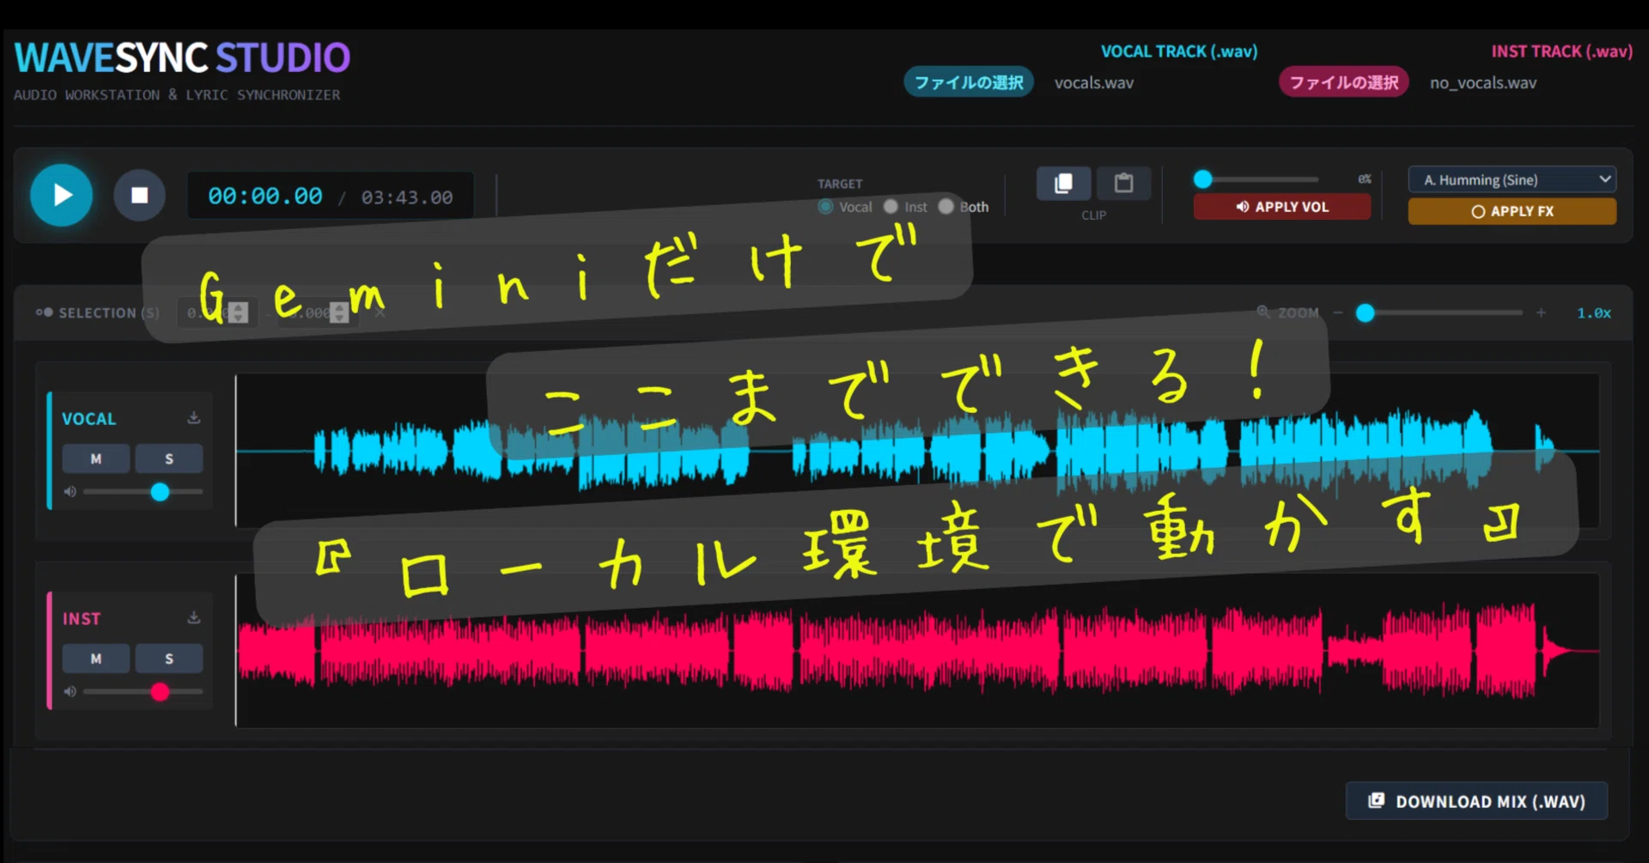Open the A. Humming (Sine) effect dropdown
This screenshot has height=863, width=1649.
point(1512,179)
